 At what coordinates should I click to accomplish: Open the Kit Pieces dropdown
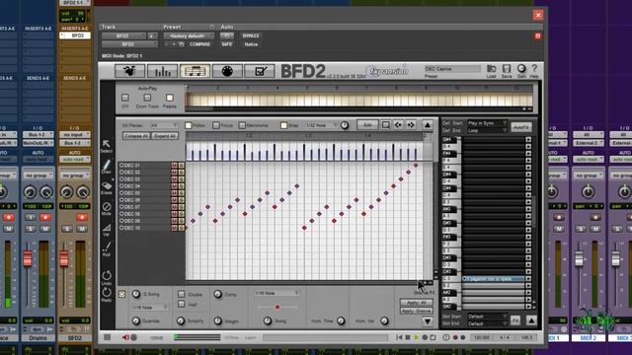(x=164, y=125)
